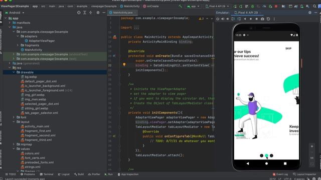Select the first pager dot in the emulator
The width and height of the screenshot is (321, 180).
pos(261,155)
